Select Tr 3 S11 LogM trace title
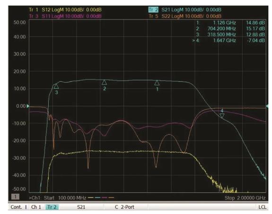The width and height of the screenshot is (272, 214). click(x=65, y=16)
